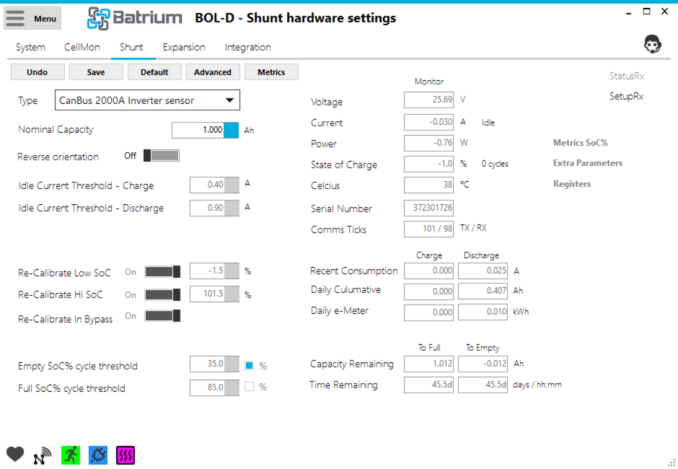
Task: Click the window resize grip
Action: coord(672,463)
